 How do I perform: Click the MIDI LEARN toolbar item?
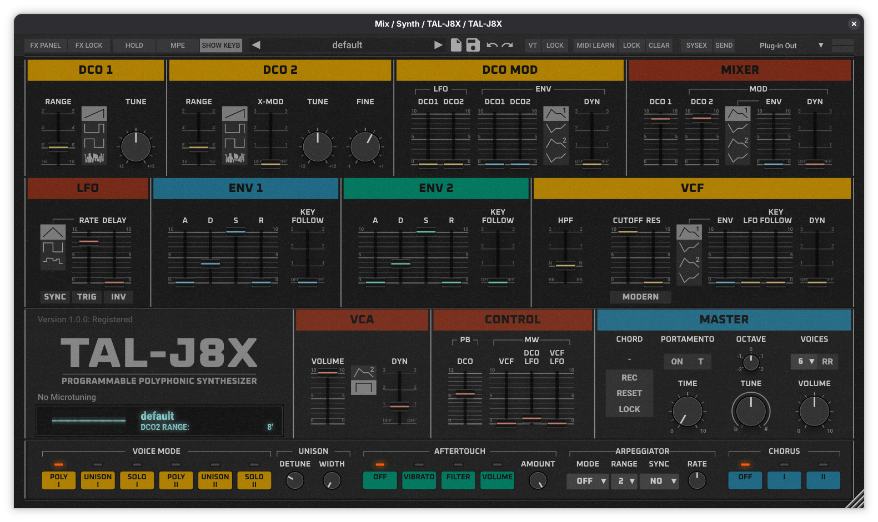click(595, 45)
